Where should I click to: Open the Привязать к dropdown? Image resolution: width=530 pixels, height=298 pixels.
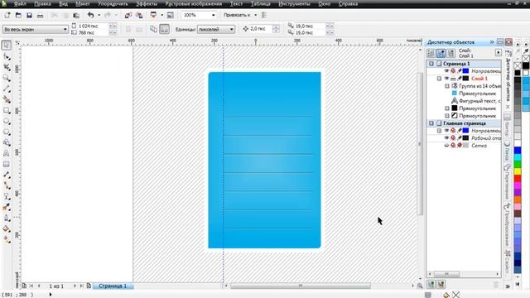(x=256, y=15)
